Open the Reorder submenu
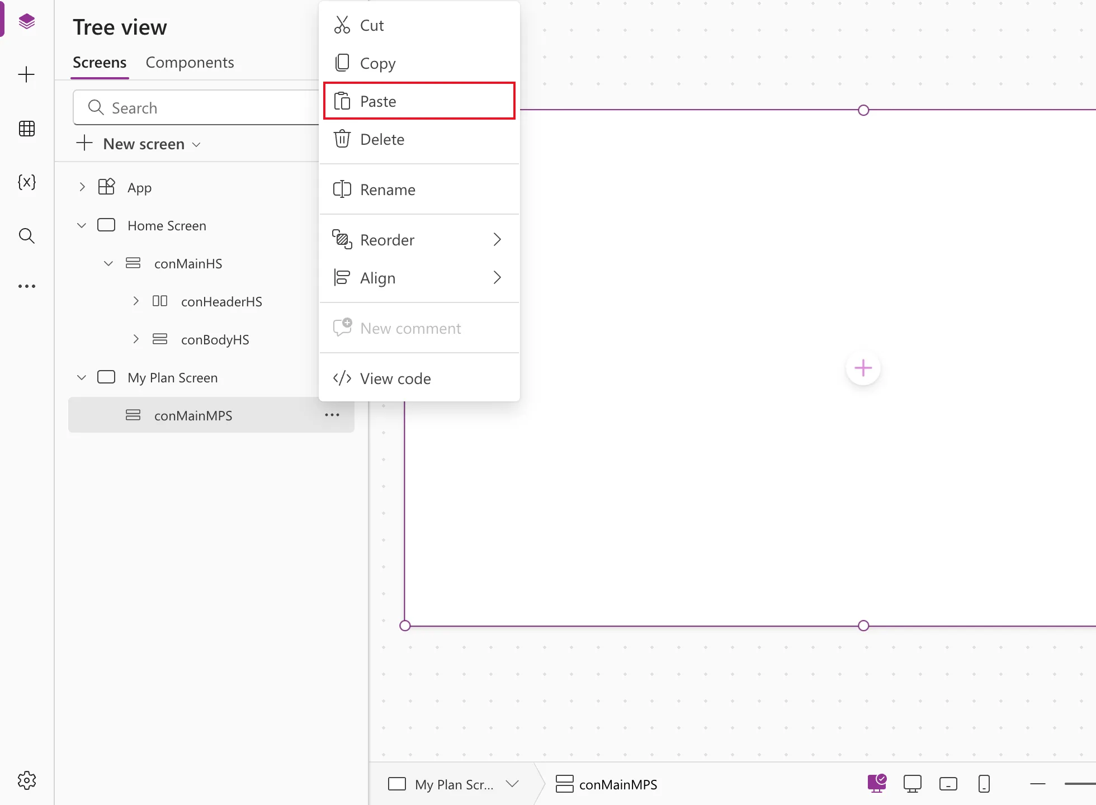Viewport: 1096px width, 805px height. click(x=419, y=240)
